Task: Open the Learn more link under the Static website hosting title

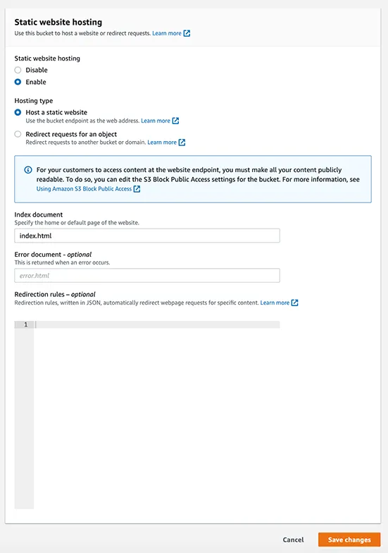Action: pyautogui.click(x=167, y=33)
